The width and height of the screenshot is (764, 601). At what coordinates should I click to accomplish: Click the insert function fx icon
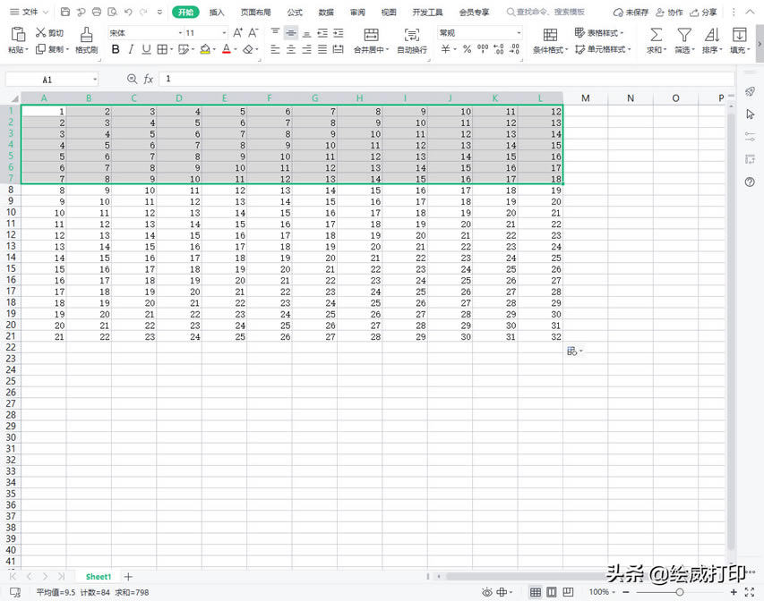(x=149, y=80)
